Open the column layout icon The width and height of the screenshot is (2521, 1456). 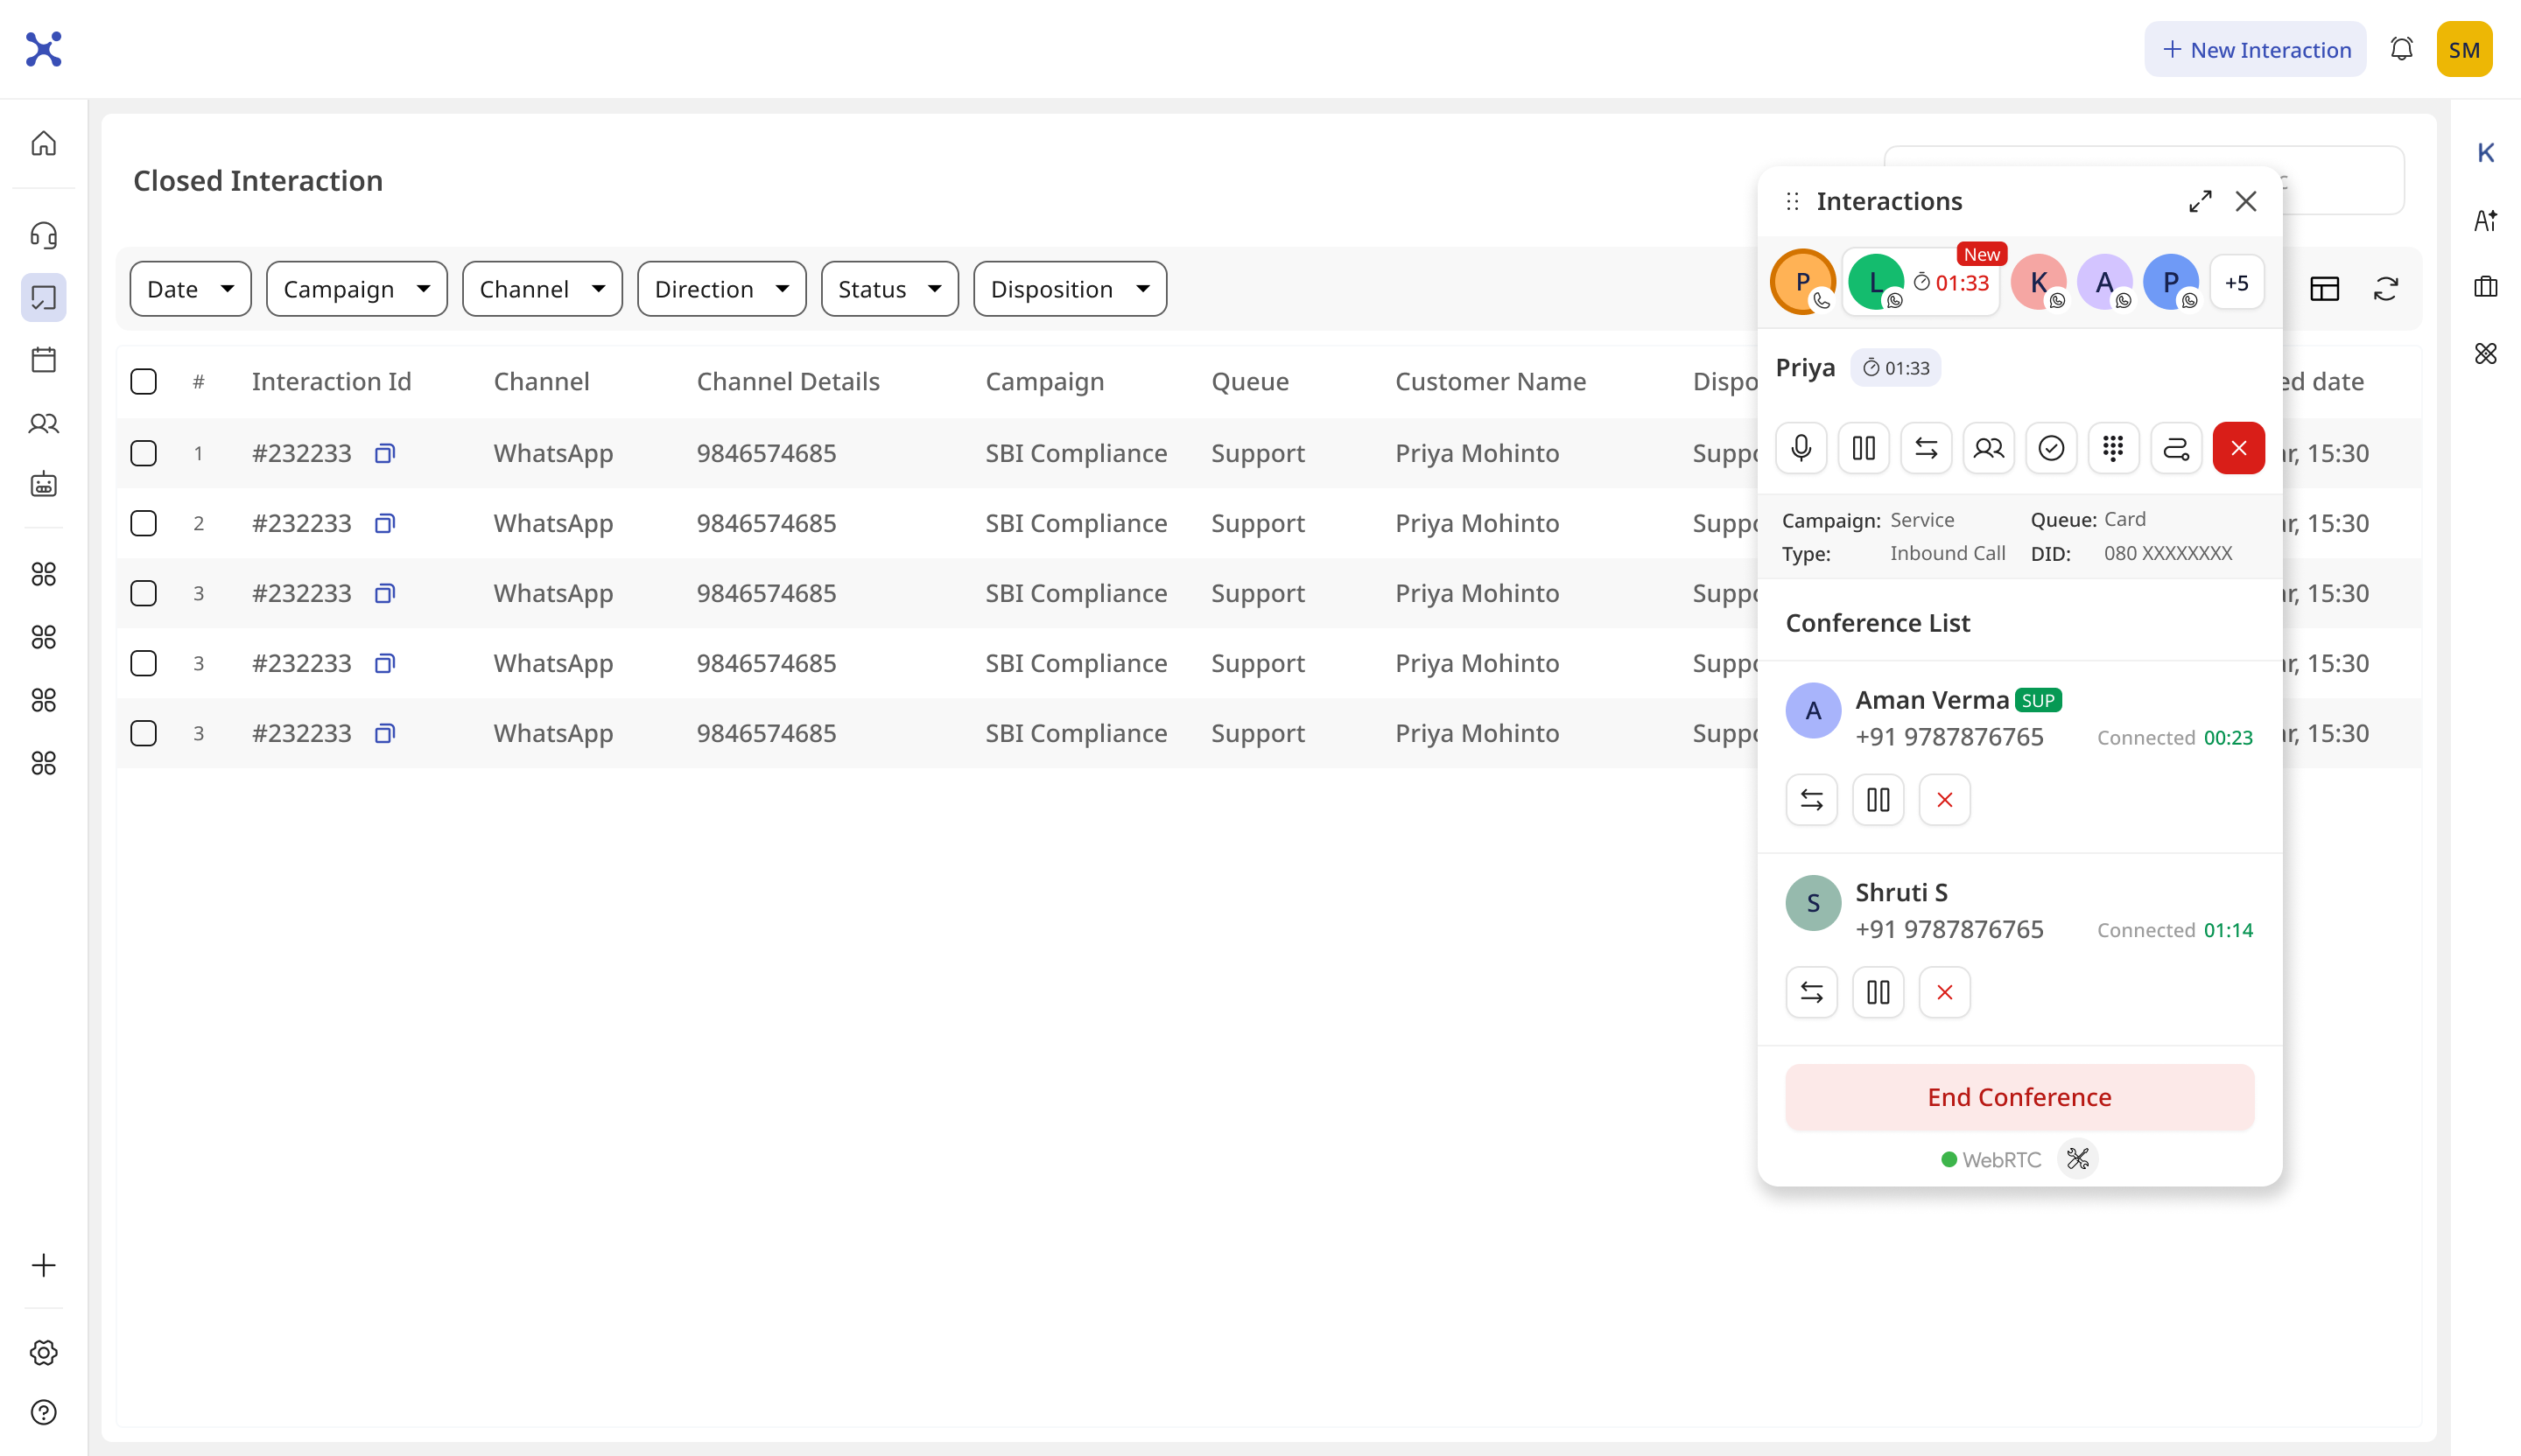coord(2325,289)
